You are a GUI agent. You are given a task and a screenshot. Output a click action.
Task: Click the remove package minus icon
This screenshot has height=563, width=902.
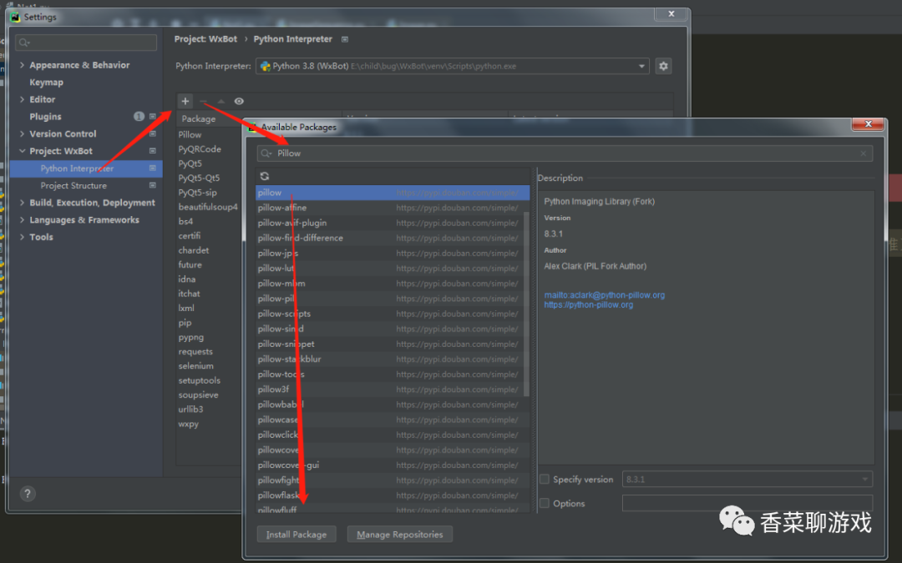click(x=203, y=101)
